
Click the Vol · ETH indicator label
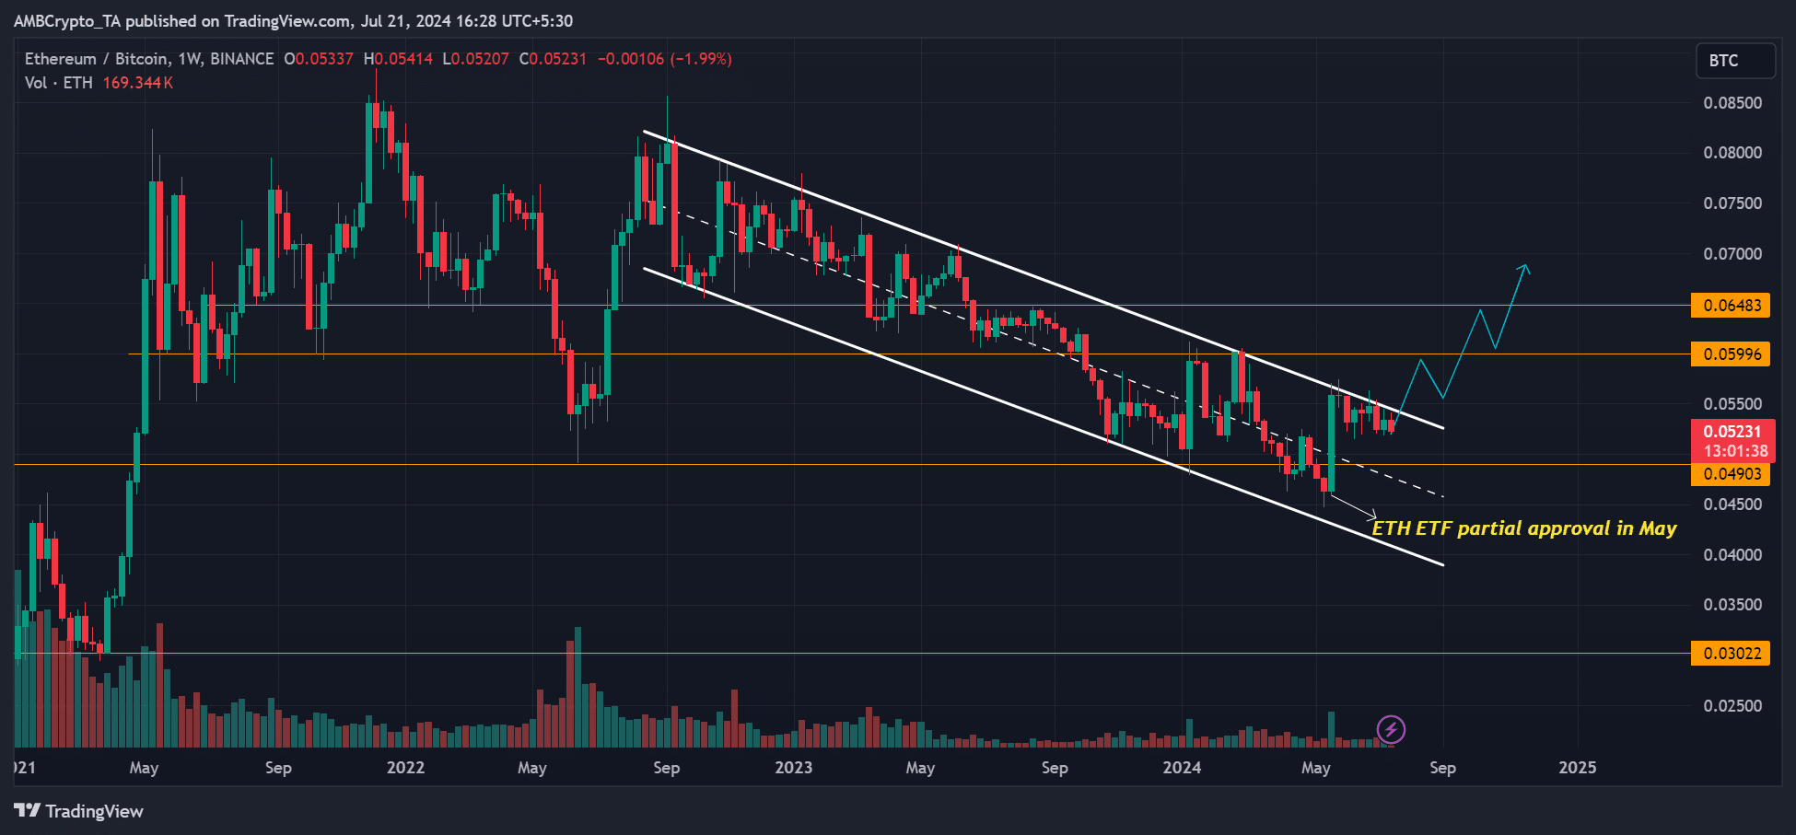[59, 83]
